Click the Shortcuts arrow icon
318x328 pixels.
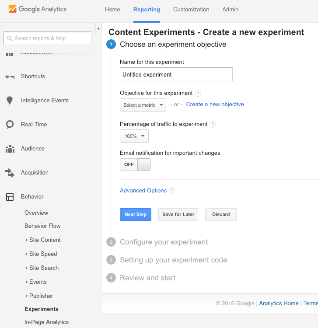pyautogui.click(x=10, y=77)
